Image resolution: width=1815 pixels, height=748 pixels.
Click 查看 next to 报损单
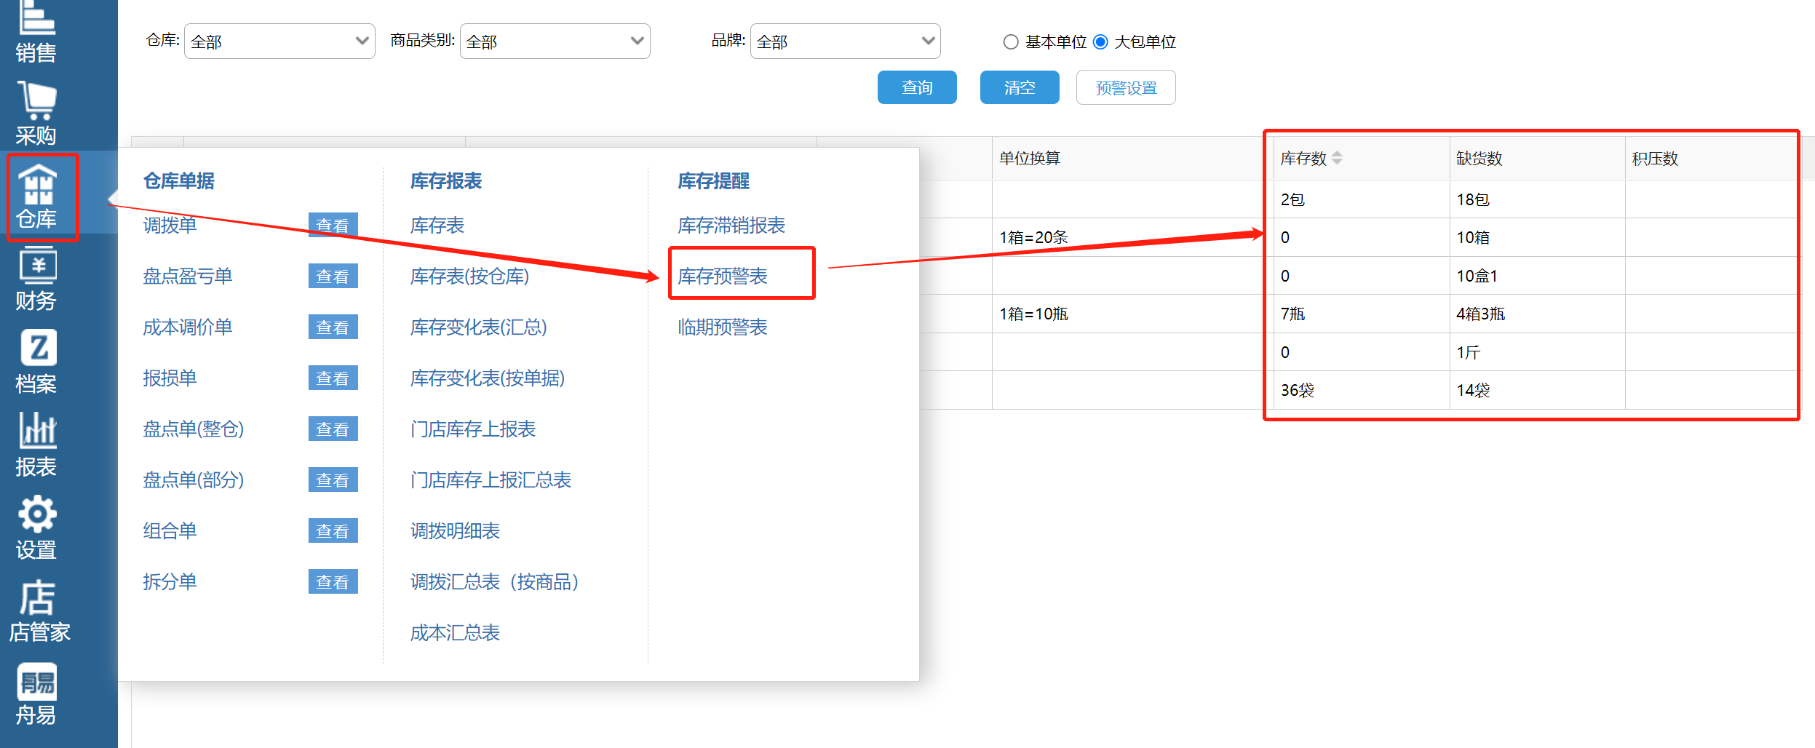click(333, 378)
